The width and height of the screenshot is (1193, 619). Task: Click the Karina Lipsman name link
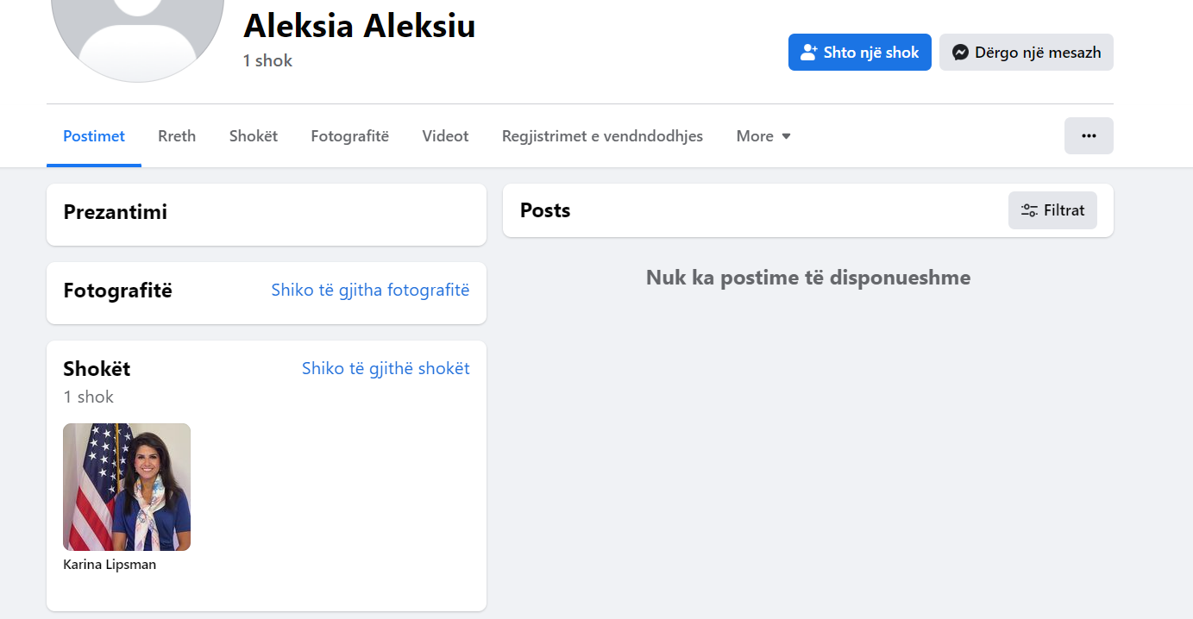pyautogui.click(x=110, y=565)
